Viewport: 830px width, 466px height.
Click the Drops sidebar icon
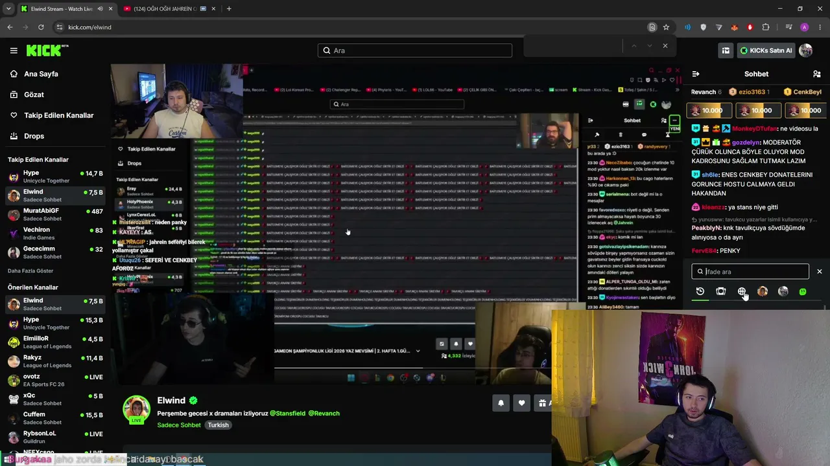[x=14, y=136]
